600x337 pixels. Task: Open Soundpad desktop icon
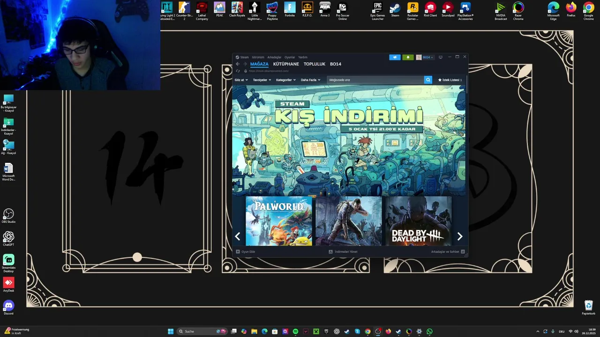(448, 9)
